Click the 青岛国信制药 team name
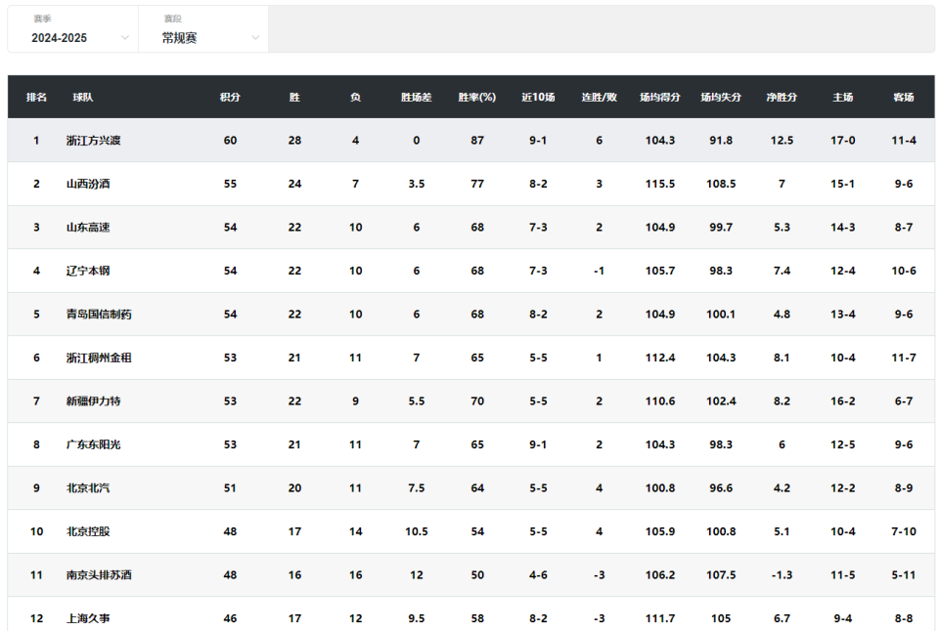 (x=99, y=314)
